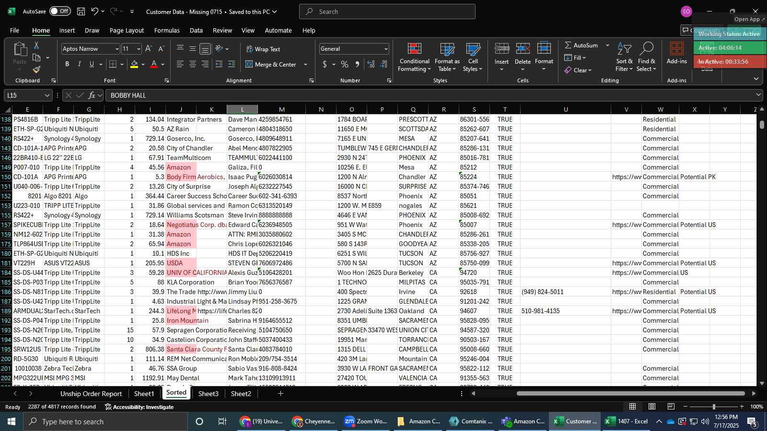Click Decrease Decimal icon
This screenshot has height=431, width=767.
point(383,64)
